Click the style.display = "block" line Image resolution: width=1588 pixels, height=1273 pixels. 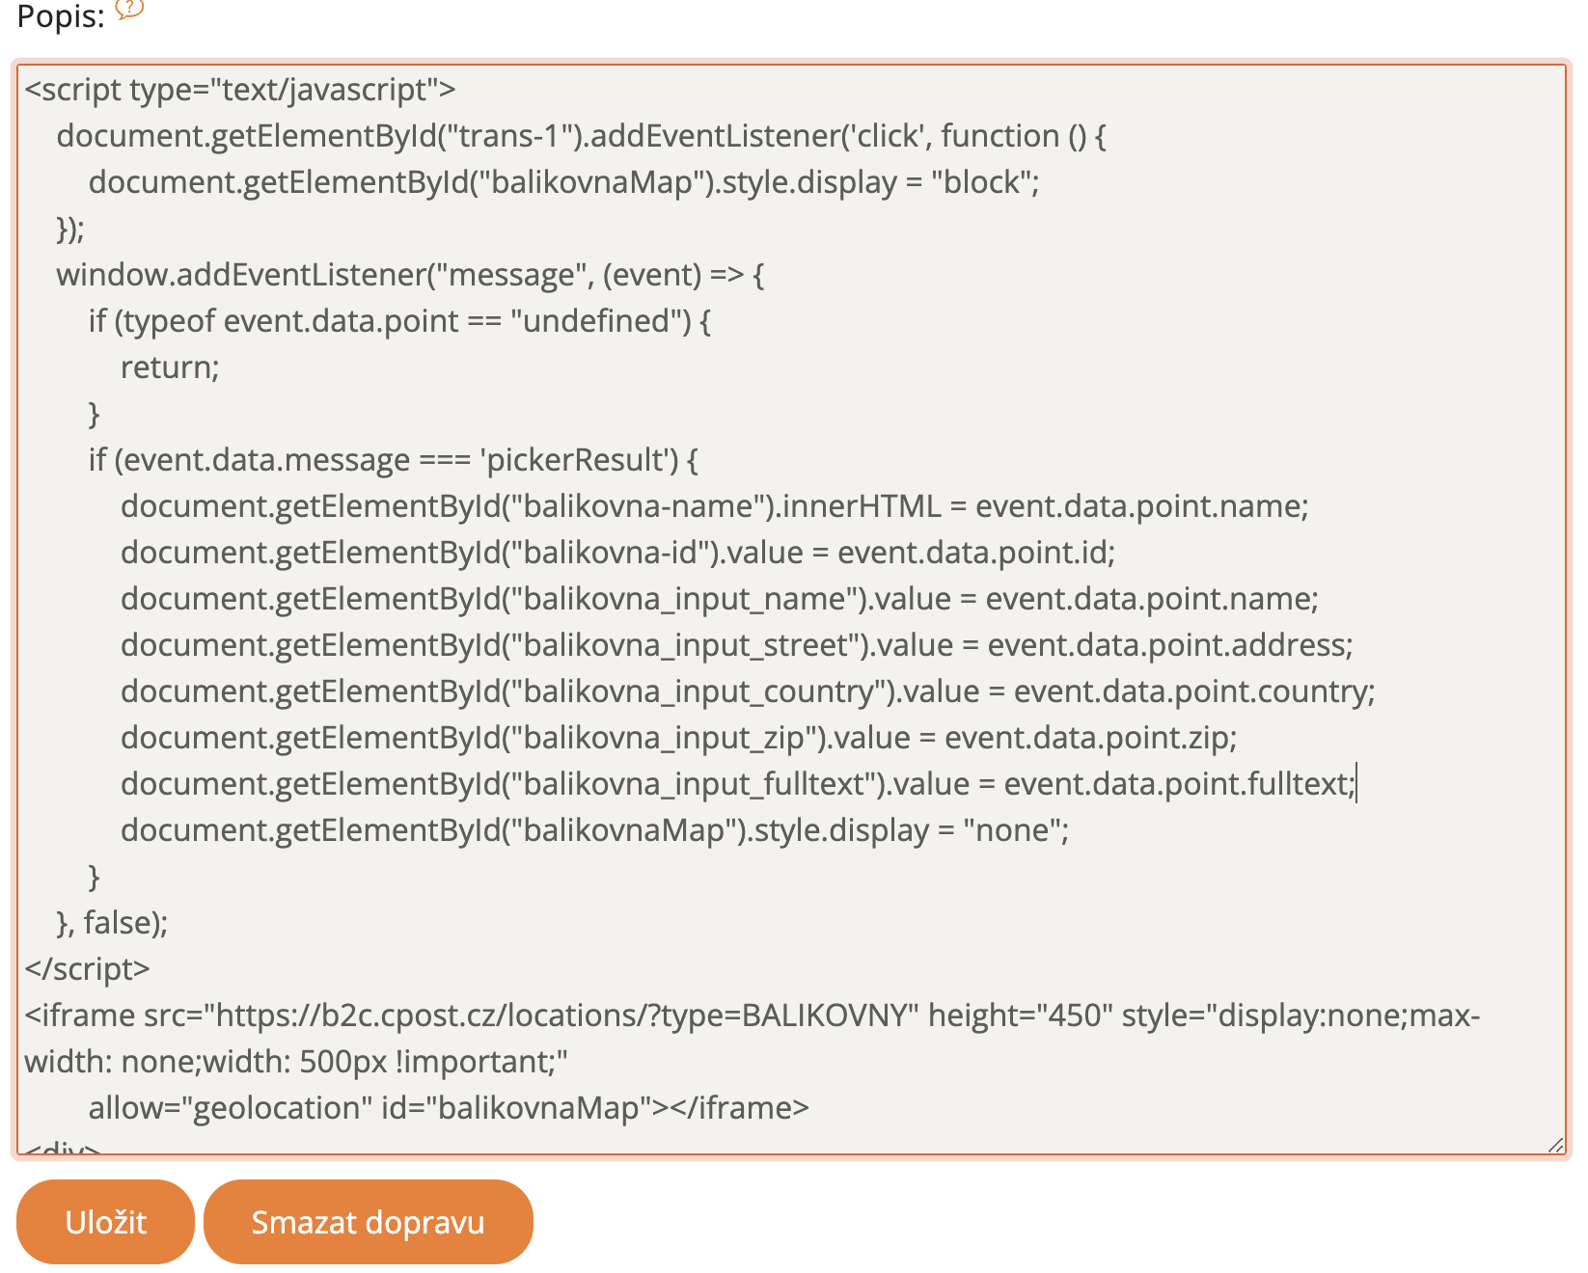pos(563,182)
